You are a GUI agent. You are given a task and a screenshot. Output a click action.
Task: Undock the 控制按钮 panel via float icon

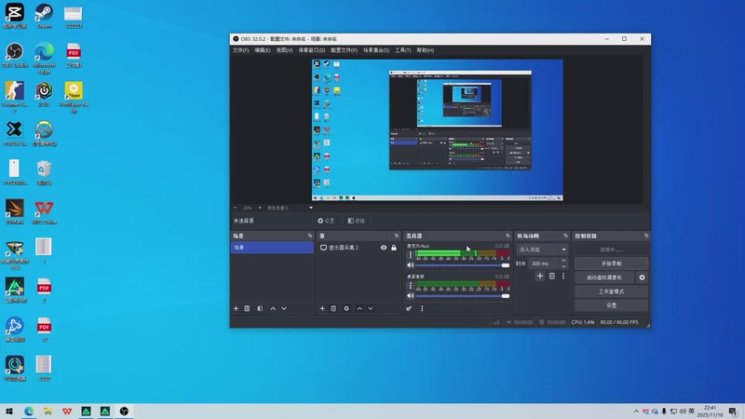(x=646, y=236)
